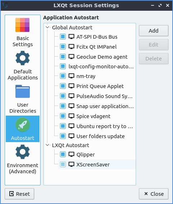
Task: Enable the XScreenSaver autostart checkbox
Action: (63, 164)
